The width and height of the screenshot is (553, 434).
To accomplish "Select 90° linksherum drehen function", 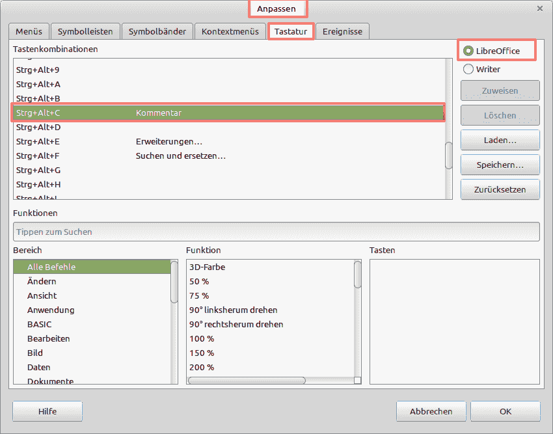I will (233, 310).
